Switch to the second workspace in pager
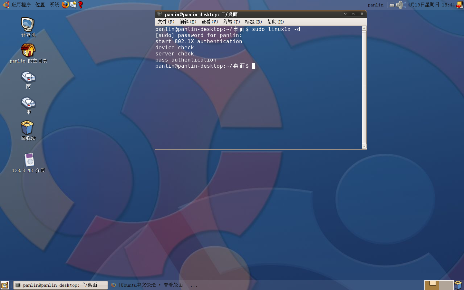464x290 pixels. (x=446, y=285)
